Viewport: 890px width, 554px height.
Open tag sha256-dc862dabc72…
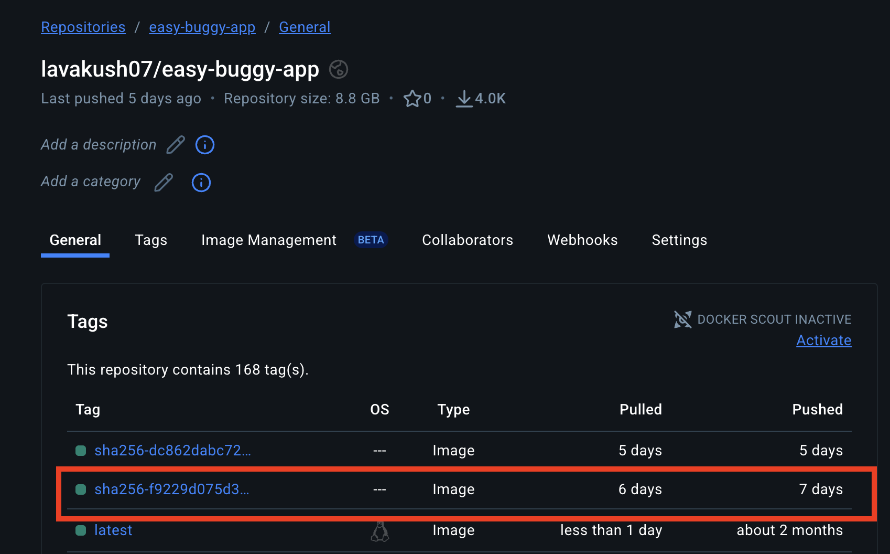pos(172,451)
